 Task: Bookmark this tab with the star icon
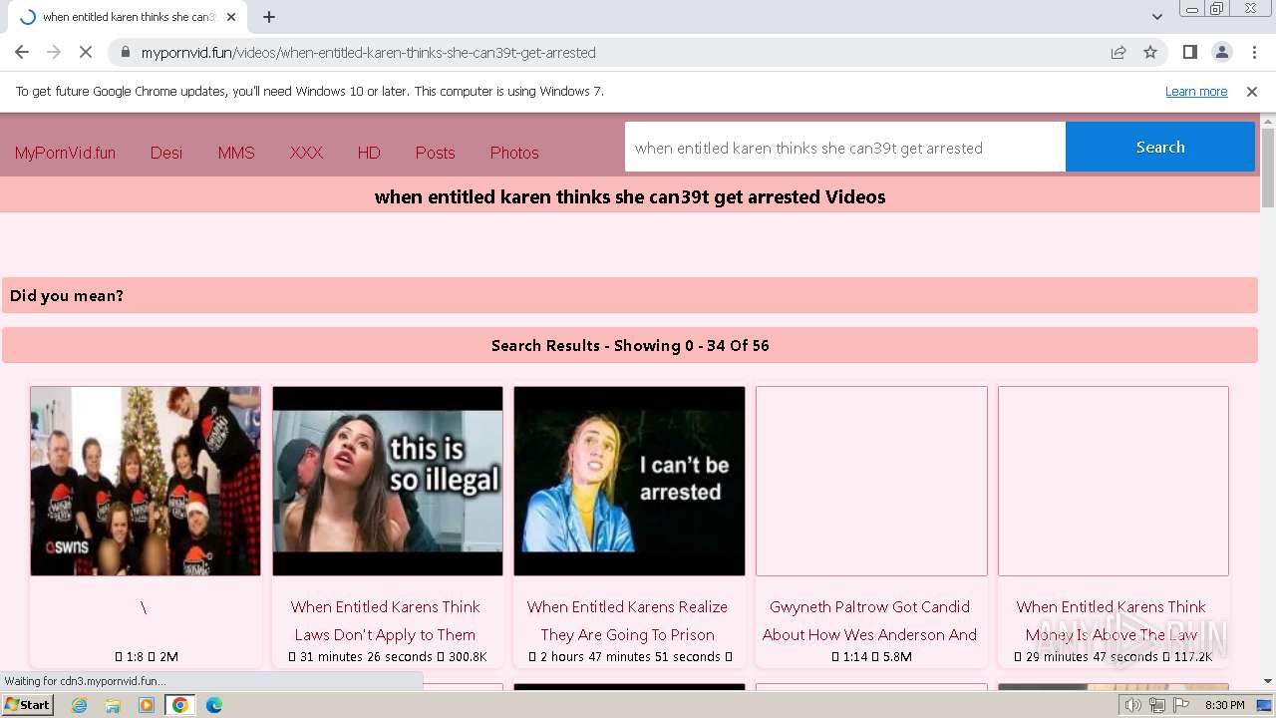click(x=1150, y=52)
